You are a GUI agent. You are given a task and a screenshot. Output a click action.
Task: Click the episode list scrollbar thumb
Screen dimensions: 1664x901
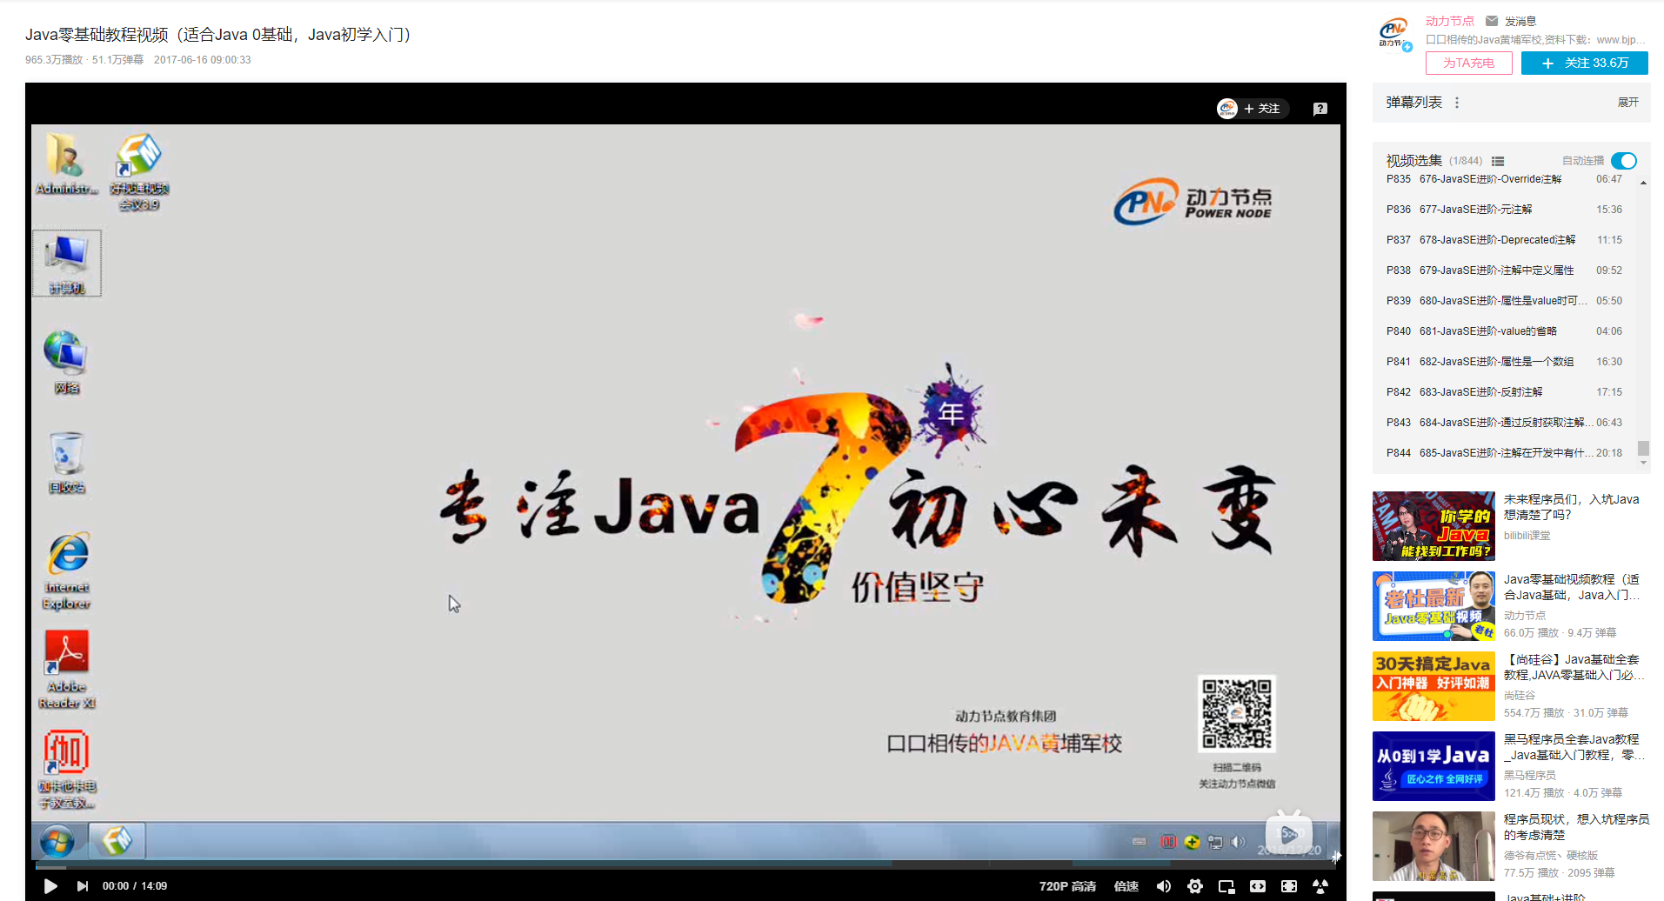1643,448
